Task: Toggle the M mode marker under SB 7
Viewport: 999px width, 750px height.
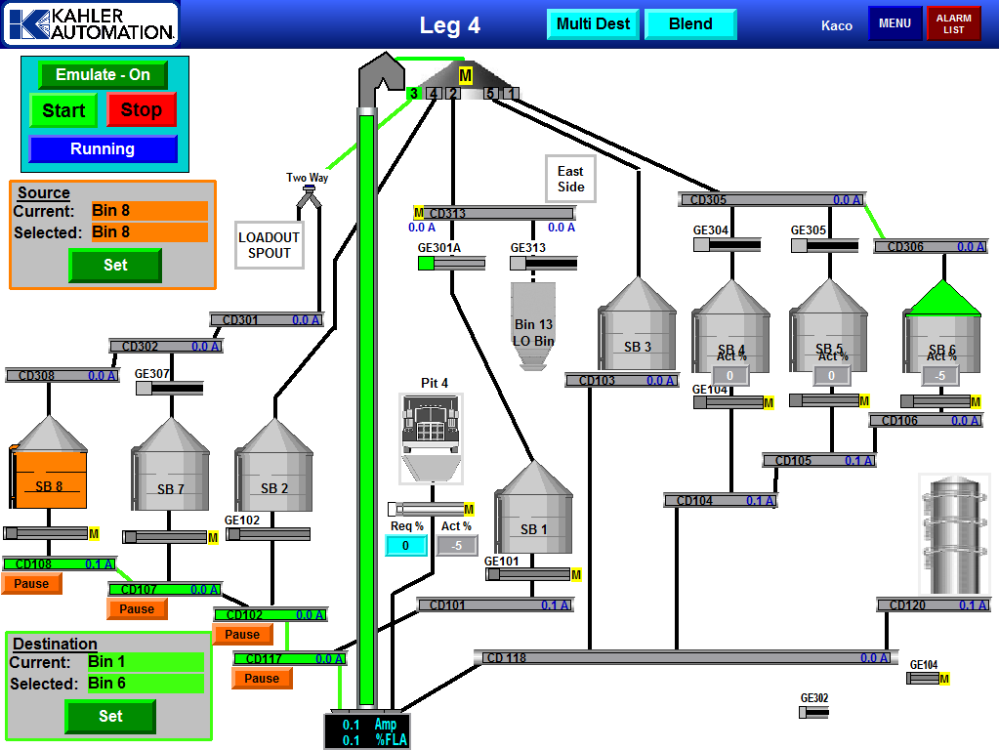Action: 213,538
